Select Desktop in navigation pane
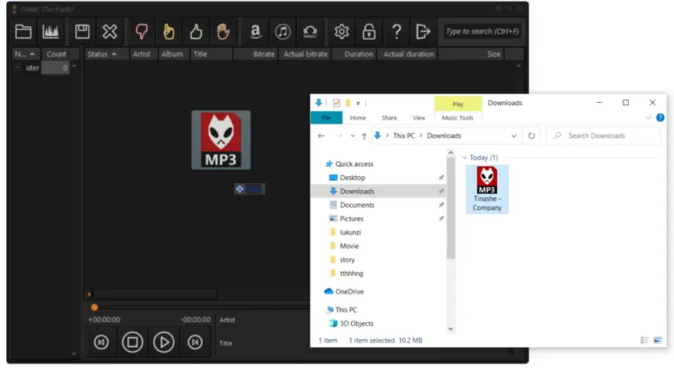Screen dimensions: 674x368 click(x=352, y=178)
